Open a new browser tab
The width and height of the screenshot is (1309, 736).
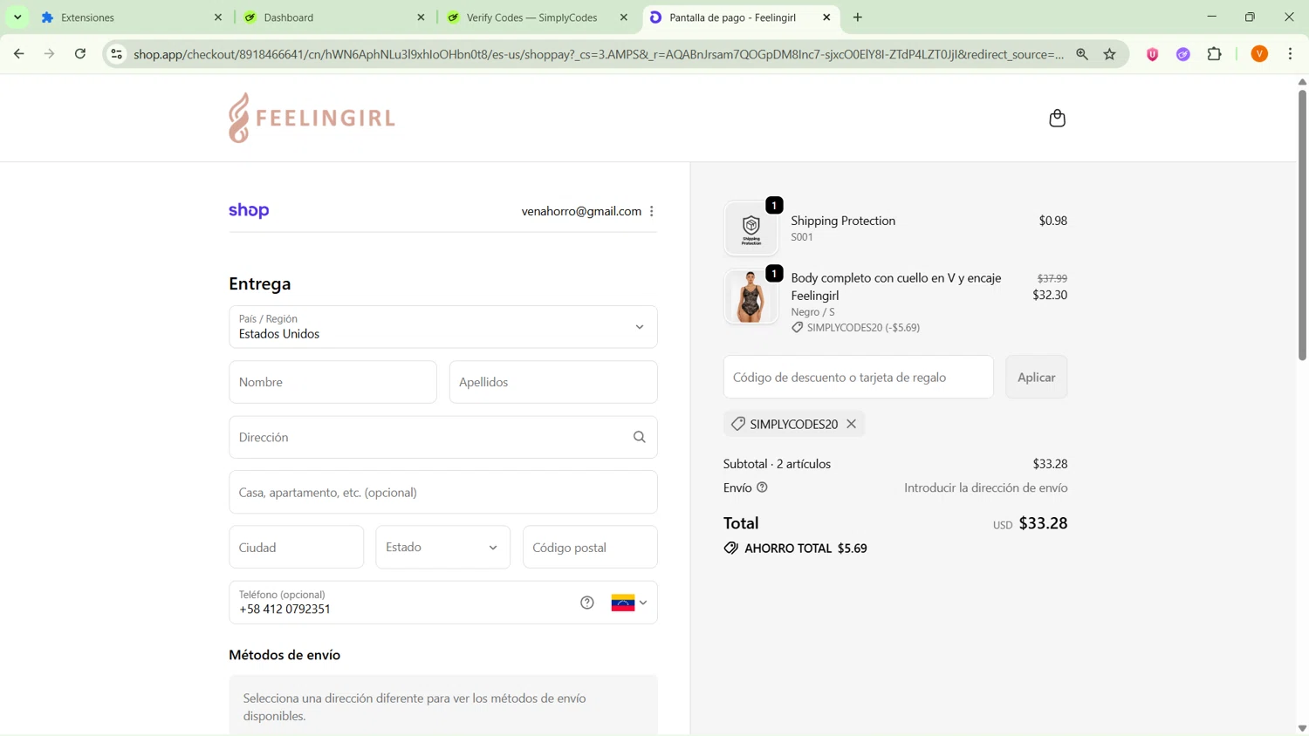click(858, 17)
